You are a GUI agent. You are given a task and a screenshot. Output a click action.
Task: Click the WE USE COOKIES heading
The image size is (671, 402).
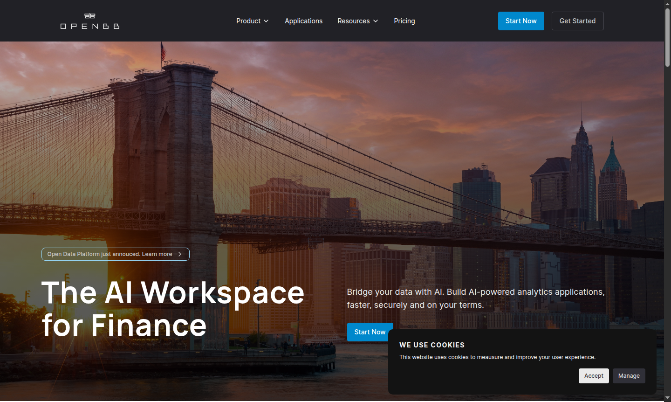431,345
